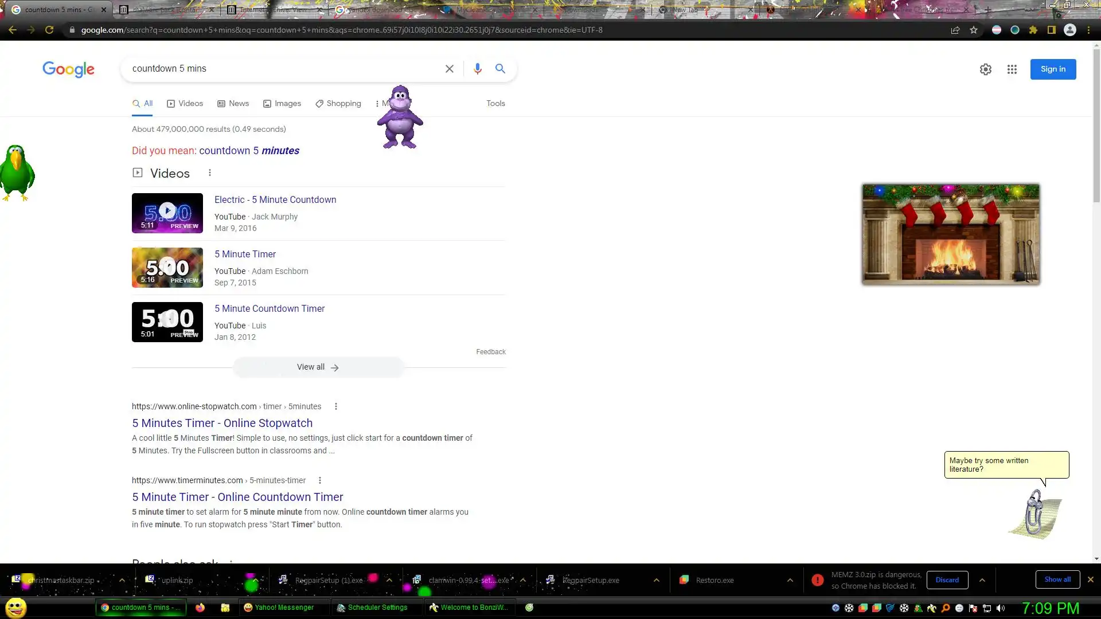Click the Sign in button
The height and width of the screenshot is (619, 1101).
tap(1053, 69)
